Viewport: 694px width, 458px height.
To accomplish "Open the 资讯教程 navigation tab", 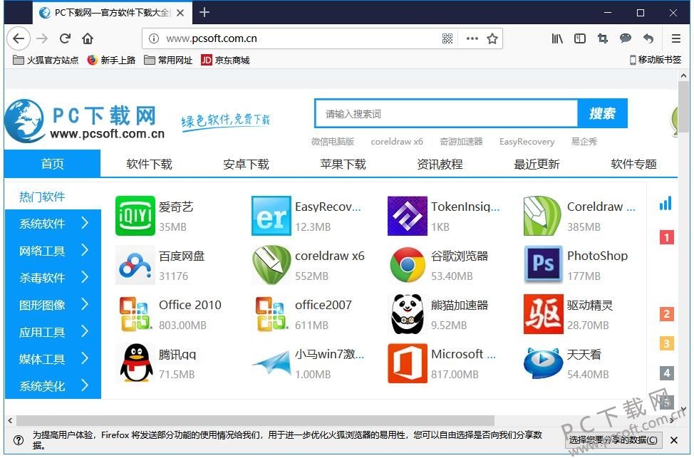I will click(440, 164).
